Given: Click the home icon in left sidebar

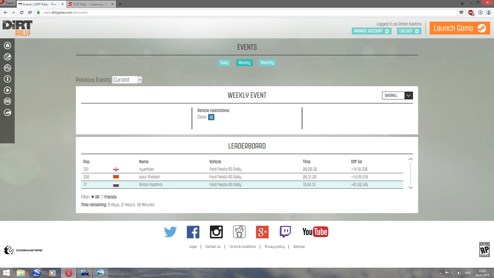Looking at the screenshot, I should point(7,46).
